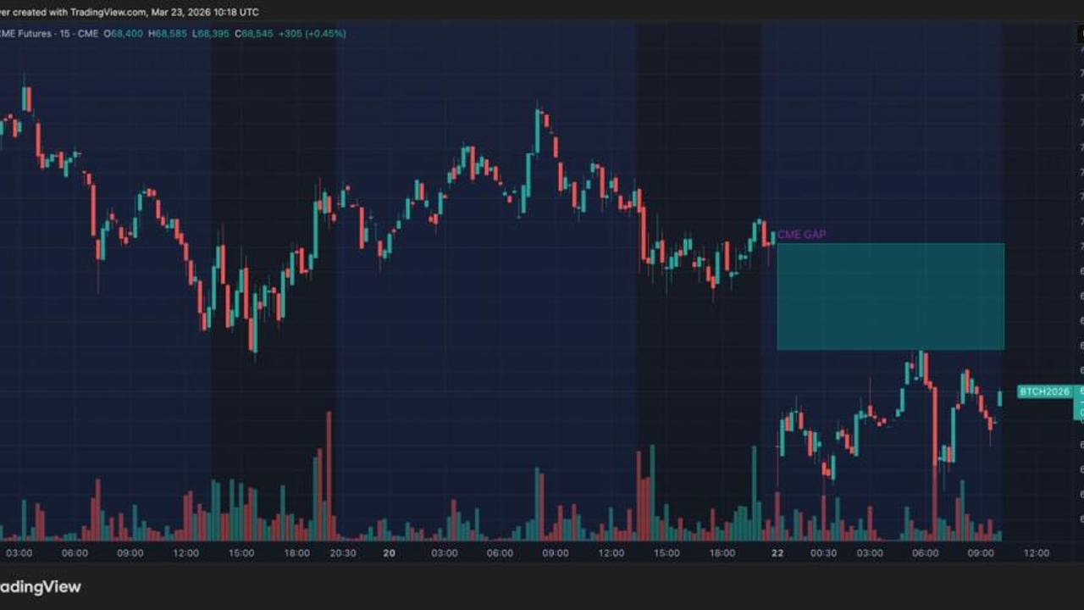Click the +305 (+0.45%) change readout
Screen dimensions: 1084x610
pos(312,34)
